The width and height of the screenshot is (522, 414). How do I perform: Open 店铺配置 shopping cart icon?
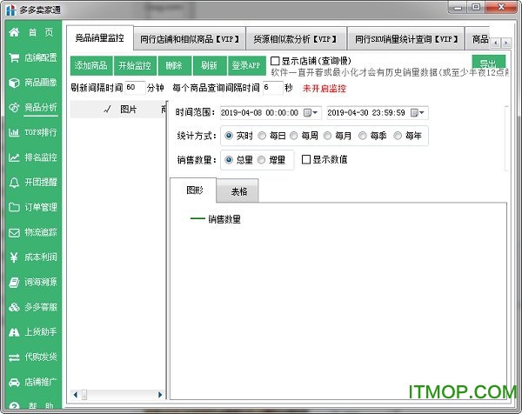point(14,58)
